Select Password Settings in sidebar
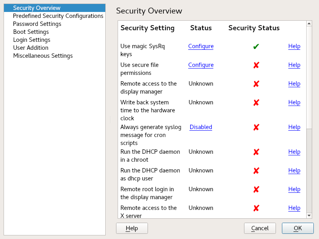 point(37,24)
